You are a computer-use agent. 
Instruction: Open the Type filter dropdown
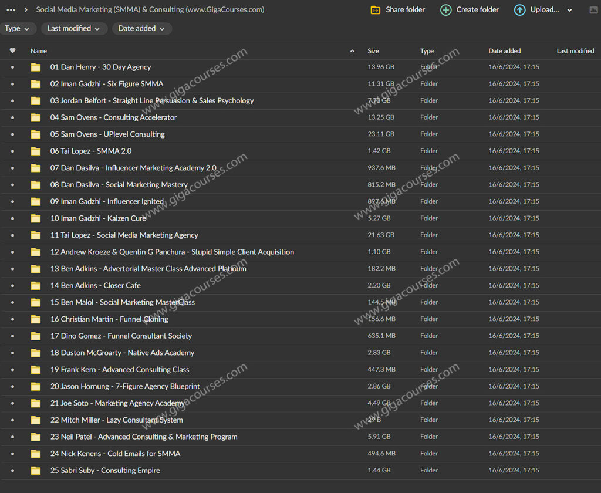coord(18,29)
